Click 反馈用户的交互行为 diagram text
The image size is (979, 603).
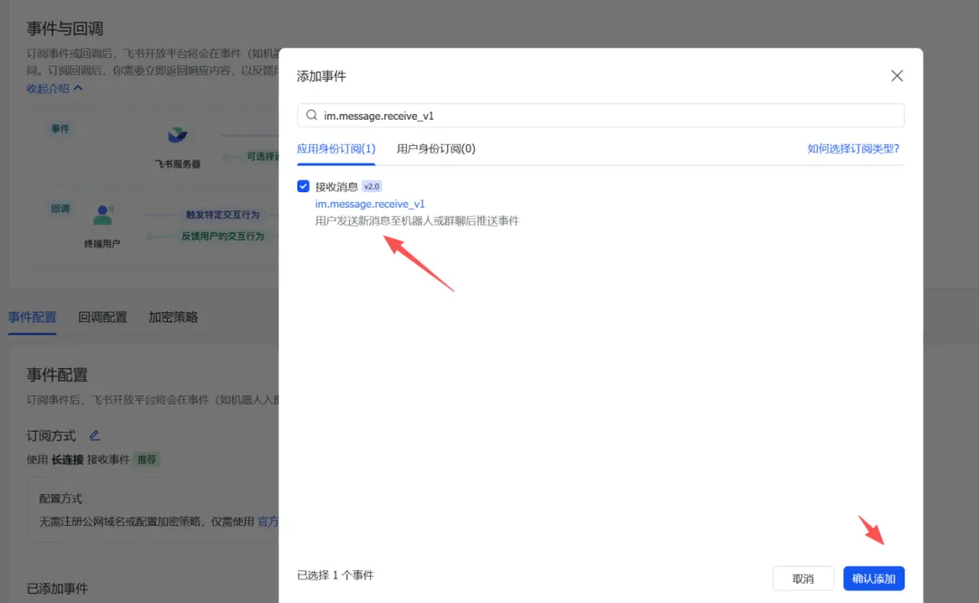[x=222, y=236]
